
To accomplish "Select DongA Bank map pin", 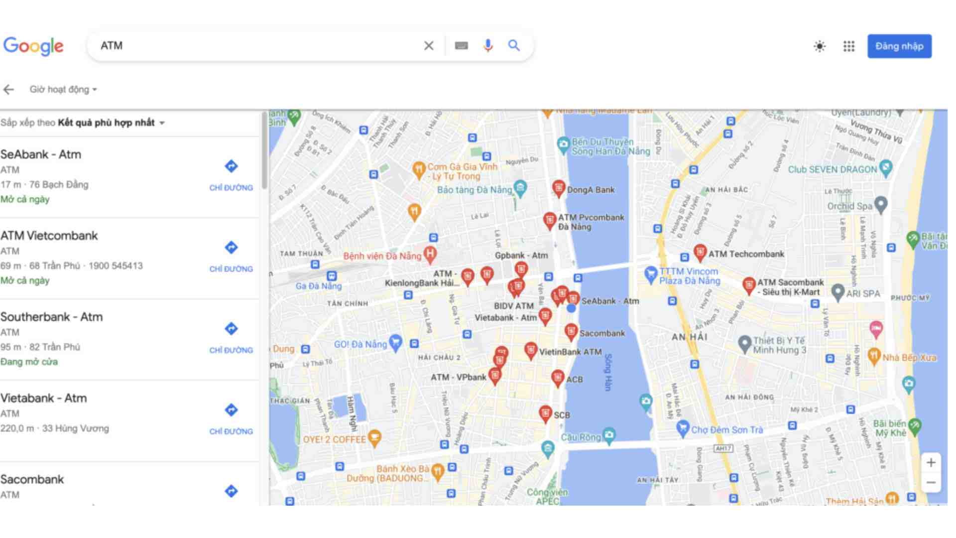I will click(559, 188).
